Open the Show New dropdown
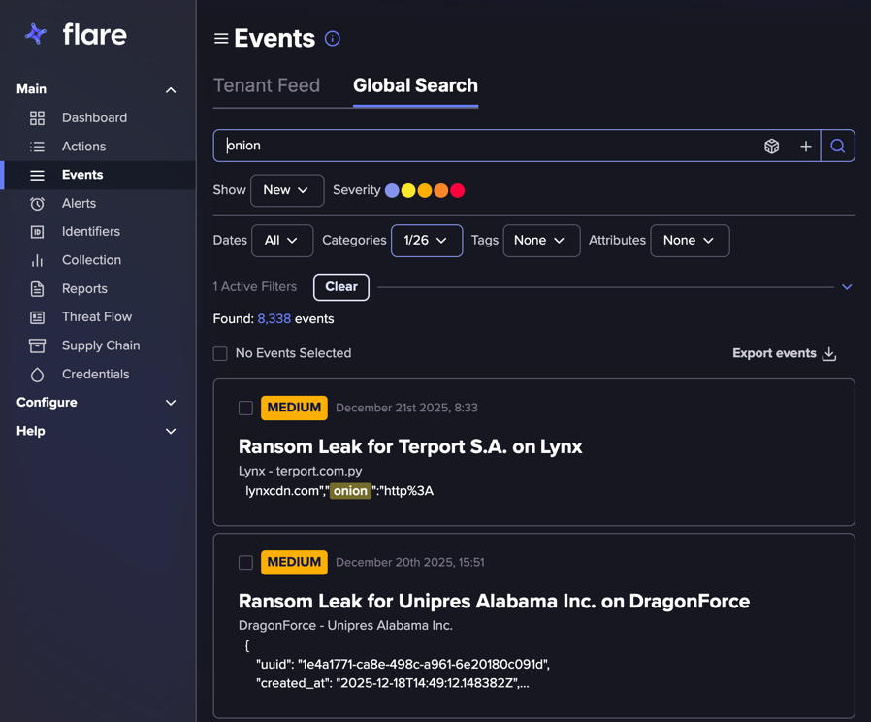Viewport: 871px width, 722px height. pos(286,190)
